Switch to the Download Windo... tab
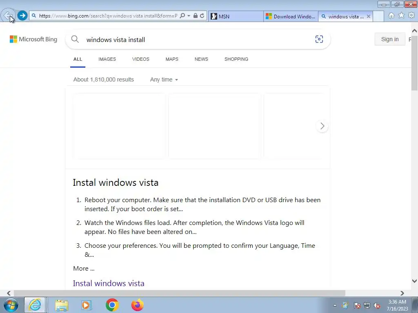418x313 pixels. (291, 16)
